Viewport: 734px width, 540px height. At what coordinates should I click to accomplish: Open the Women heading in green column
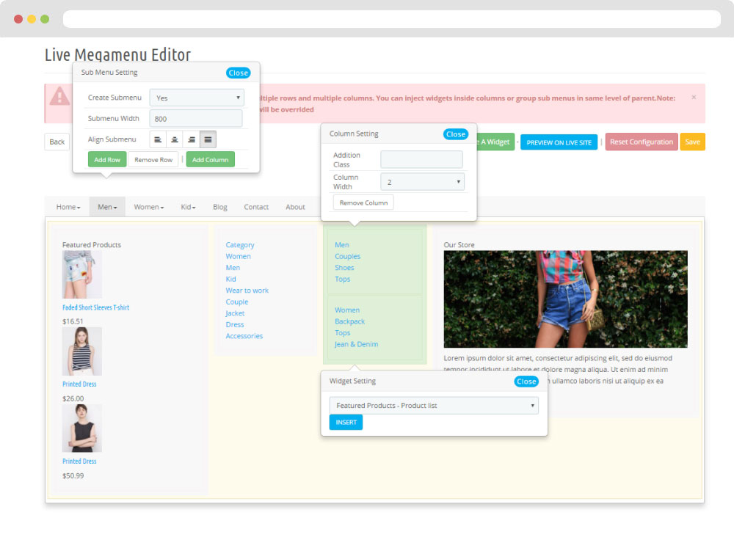tap(347, 310)
